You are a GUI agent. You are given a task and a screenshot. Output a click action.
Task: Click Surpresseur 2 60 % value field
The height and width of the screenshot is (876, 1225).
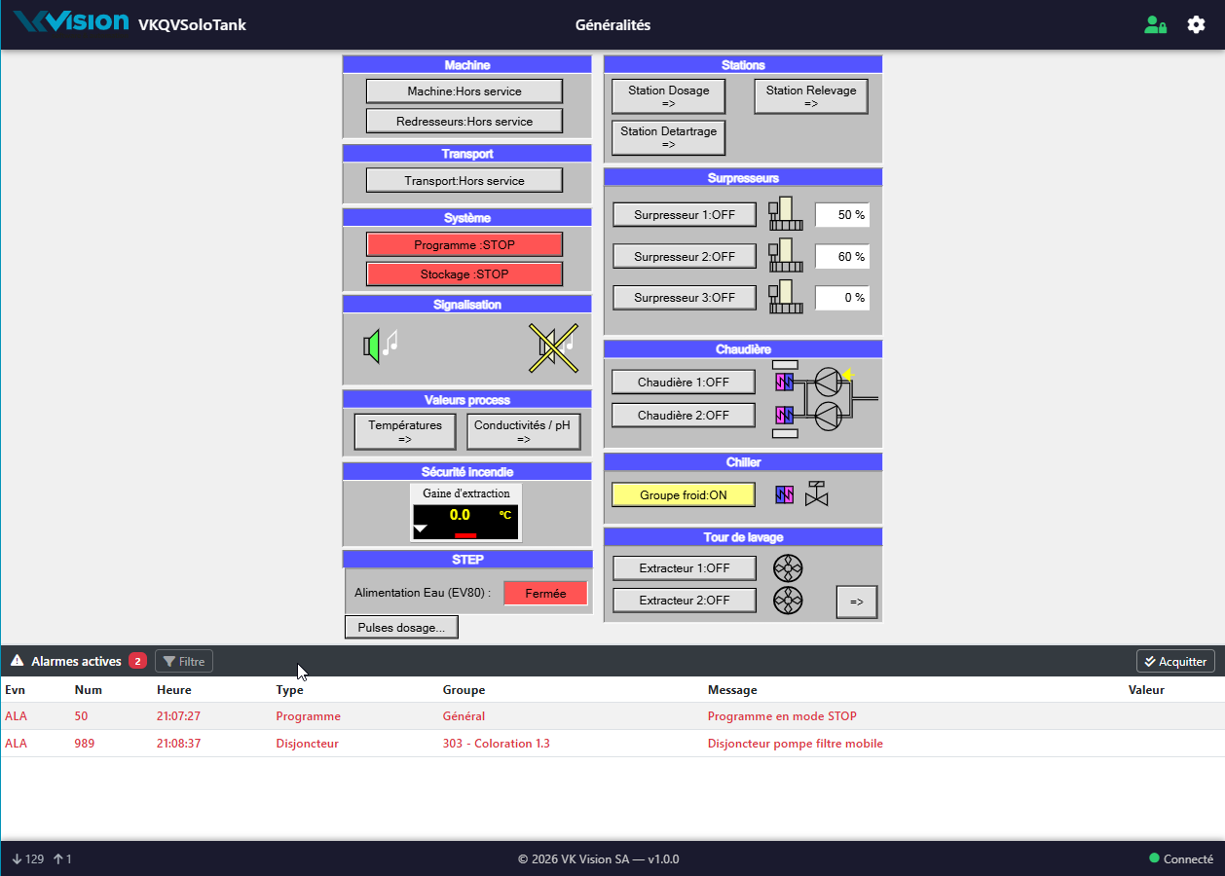click(x=842, y=257)
